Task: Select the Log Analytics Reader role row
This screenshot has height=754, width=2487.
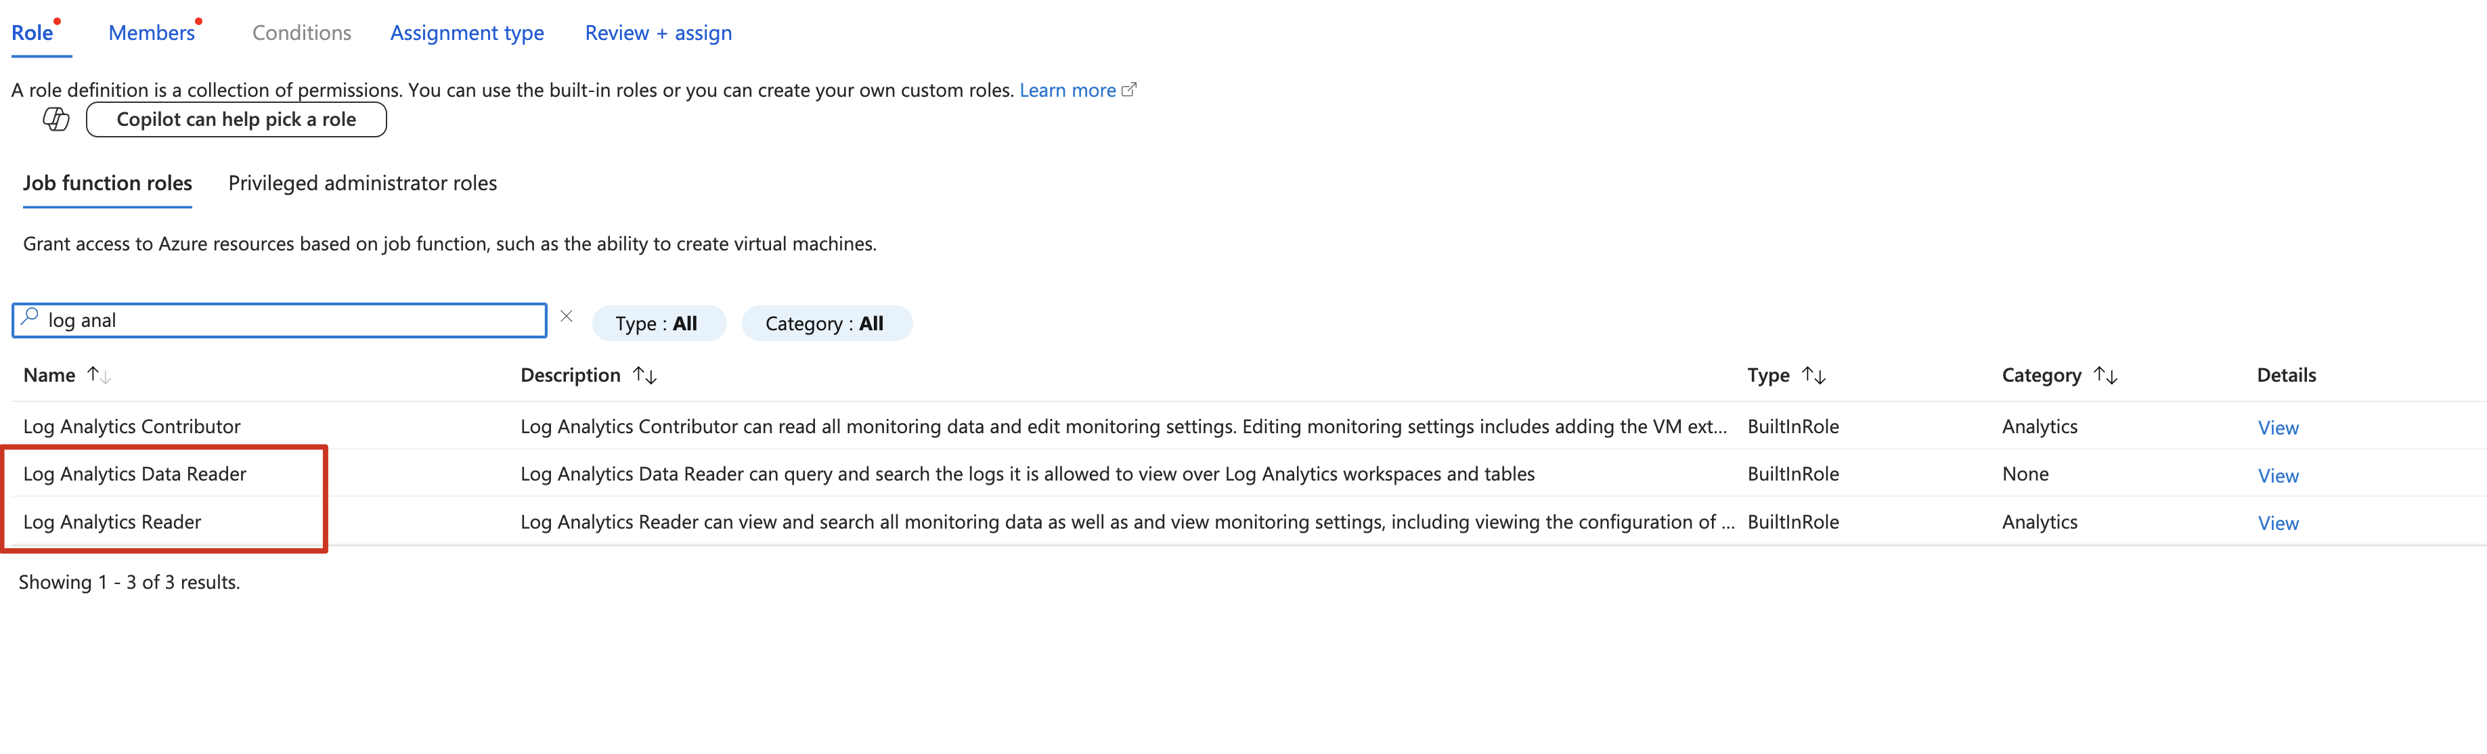Action: pyautogui.click(x=113, y=521)
